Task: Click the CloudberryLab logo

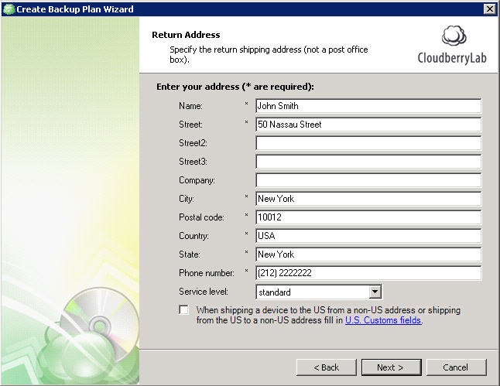Action: (x=452, y=45)
